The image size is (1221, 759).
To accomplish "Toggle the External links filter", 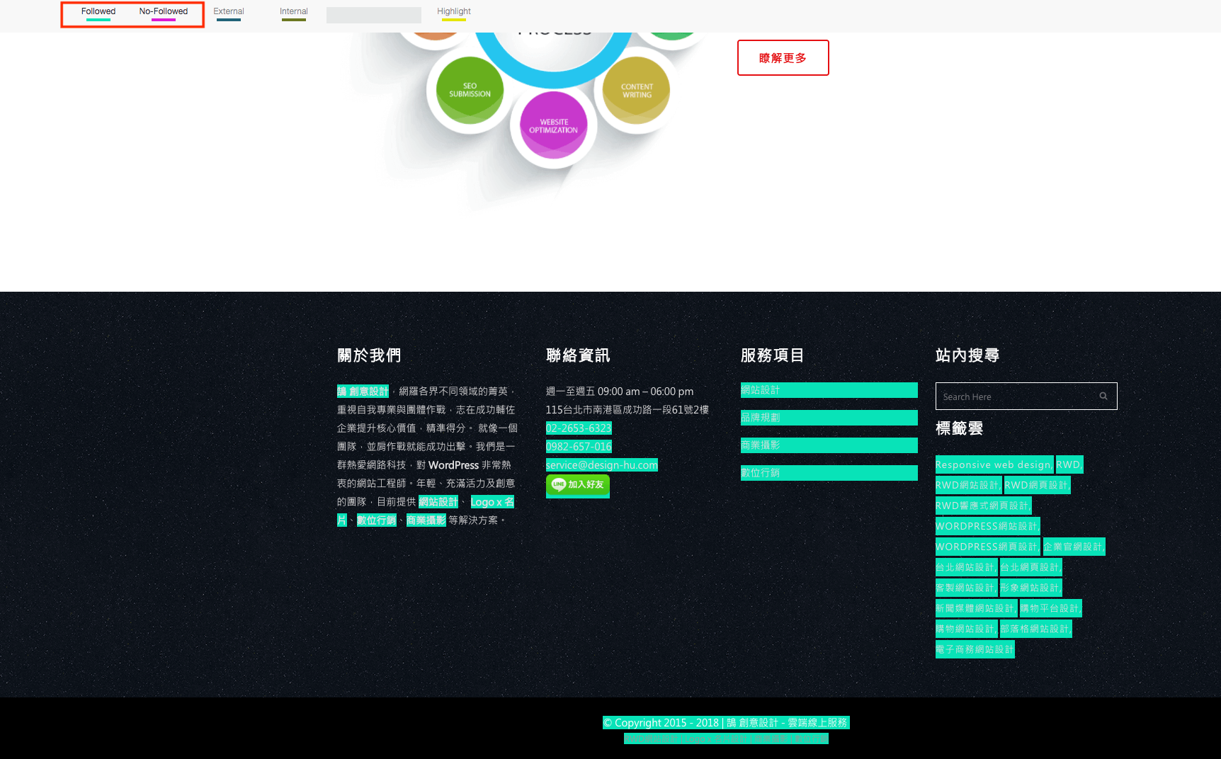I will click(228, 12).
